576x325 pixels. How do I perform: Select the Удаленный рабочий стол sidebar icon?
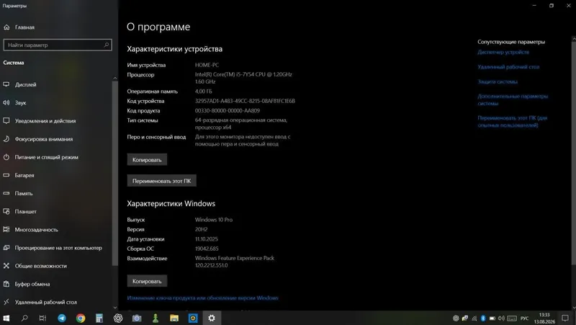(6, 302)
